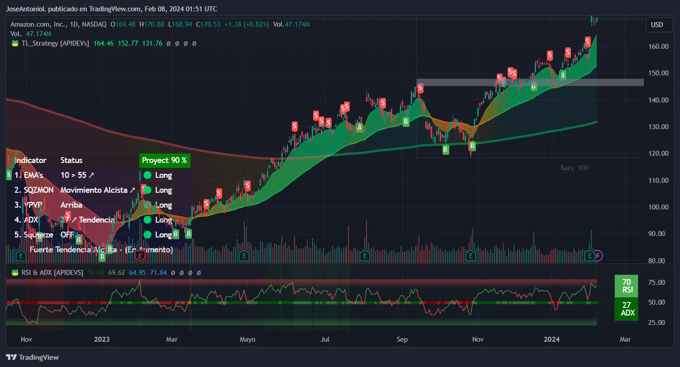Click the green 70 RSI value badge
Viewport: 680px width, 367px height.
(x=626, y=286)
